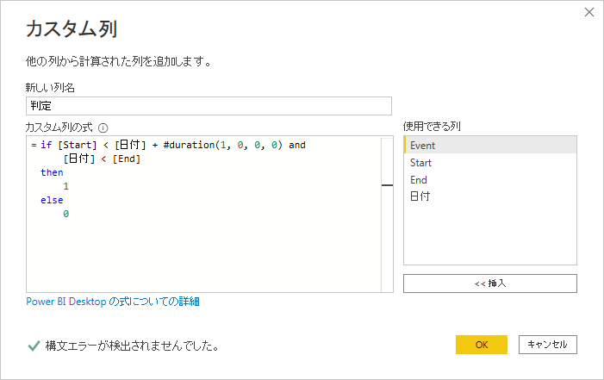Click the 新しい列名 field containing 判定

point(209,106)
